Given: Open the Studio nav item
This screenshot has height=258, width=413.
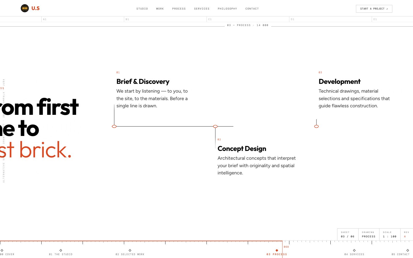Looking at the screenshot, I should [142, 9].
